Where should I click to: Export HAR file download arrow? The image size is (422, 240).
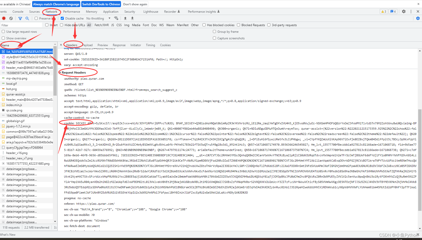132,18
